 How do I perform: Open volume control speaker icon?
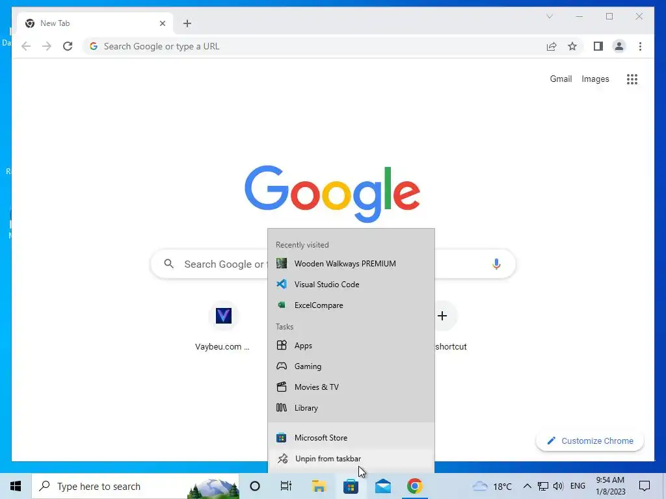point(558,486)
